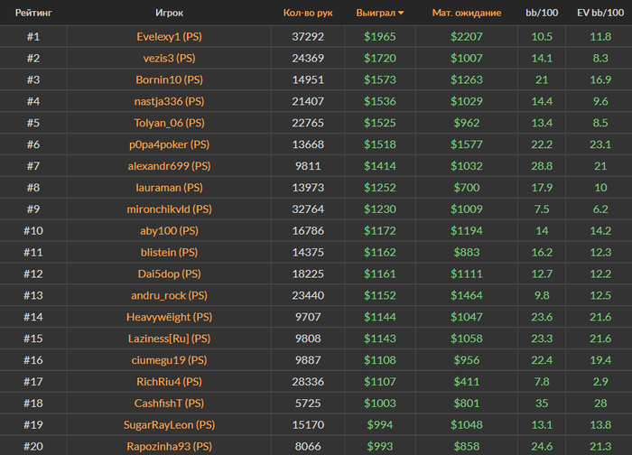Open Rapozinha93 (PS) player page
Viewport: 632px width, 455px height.
(x=169, y=446)
